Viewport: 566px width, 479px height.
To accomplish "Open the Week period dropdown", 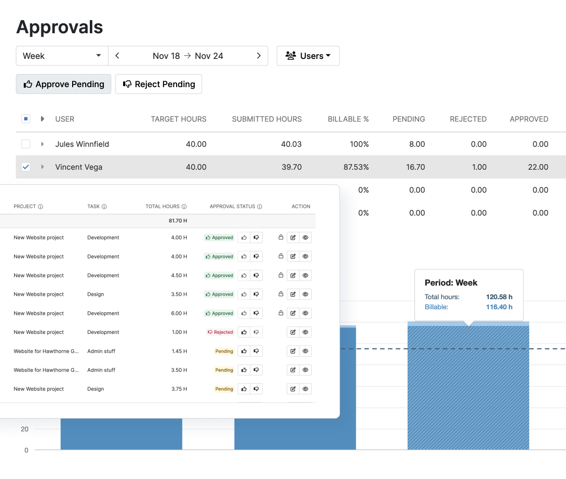I will coord(62,55).
